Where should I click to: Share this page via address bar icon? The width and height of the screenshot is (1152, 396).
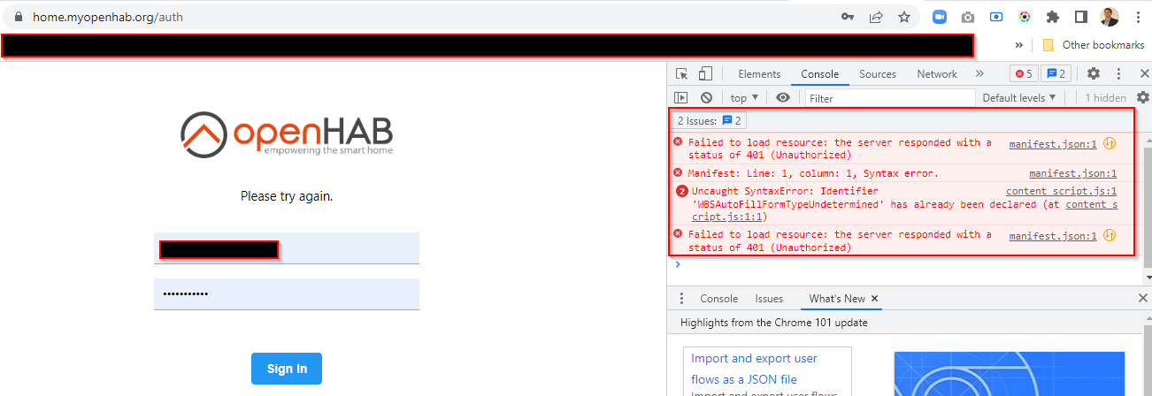tap(875, 17)
